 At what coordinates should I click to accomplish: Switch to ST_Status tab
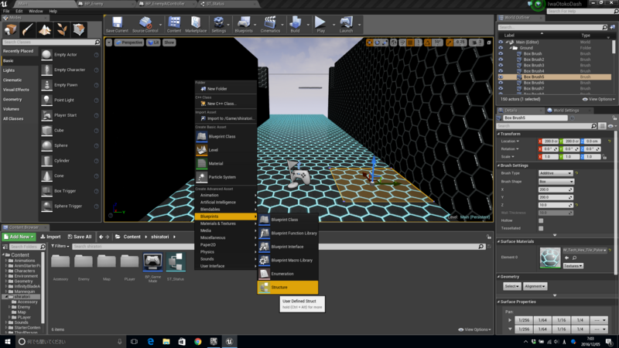(x=215, y=4)
